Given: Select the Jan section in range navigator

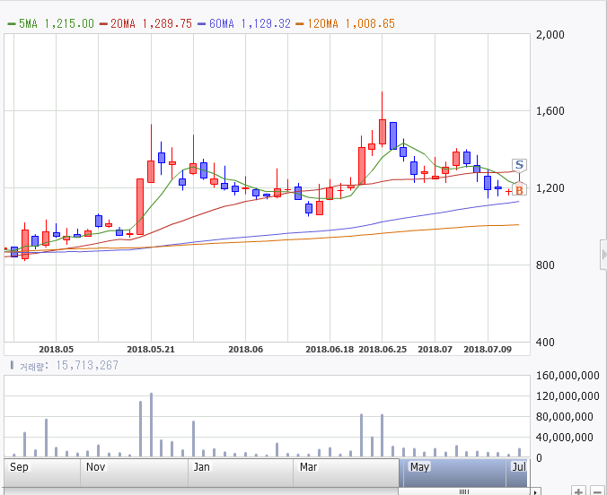Looking at the screenshot, I should pyautogui.click(x=241, y=473).
